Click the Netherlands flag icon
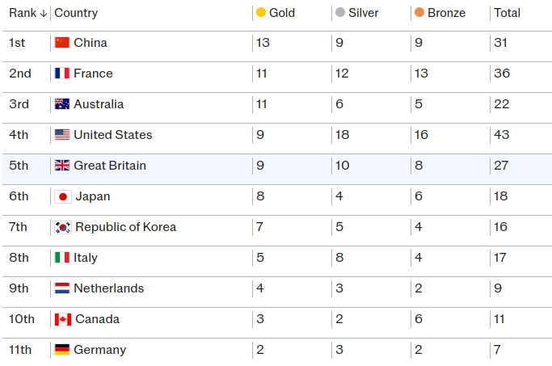552x366 pixels. click(62, 288)
